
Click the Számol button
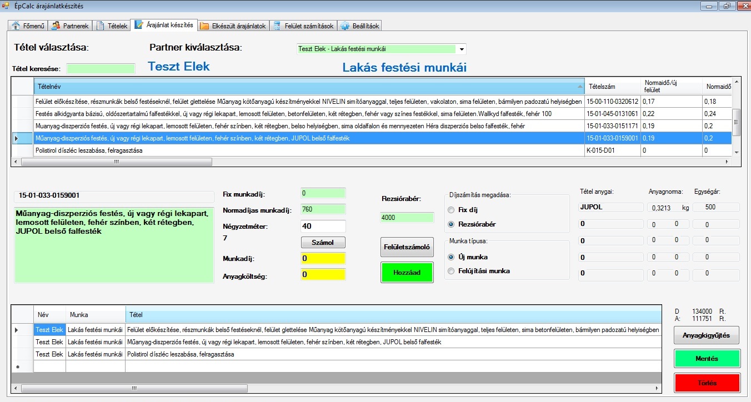[x=323, y=243]
